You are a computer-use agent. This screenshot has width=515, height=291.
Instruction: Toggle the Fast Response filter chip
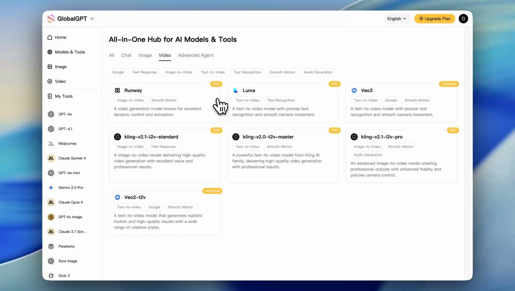[x=144, y=72]
